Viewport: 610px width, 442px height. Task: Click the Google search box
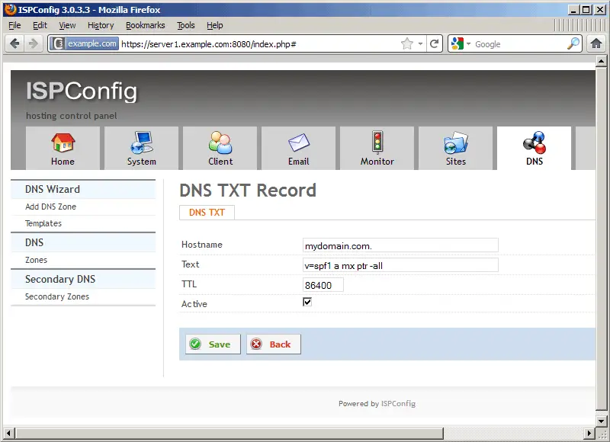(x=519, y=44)
